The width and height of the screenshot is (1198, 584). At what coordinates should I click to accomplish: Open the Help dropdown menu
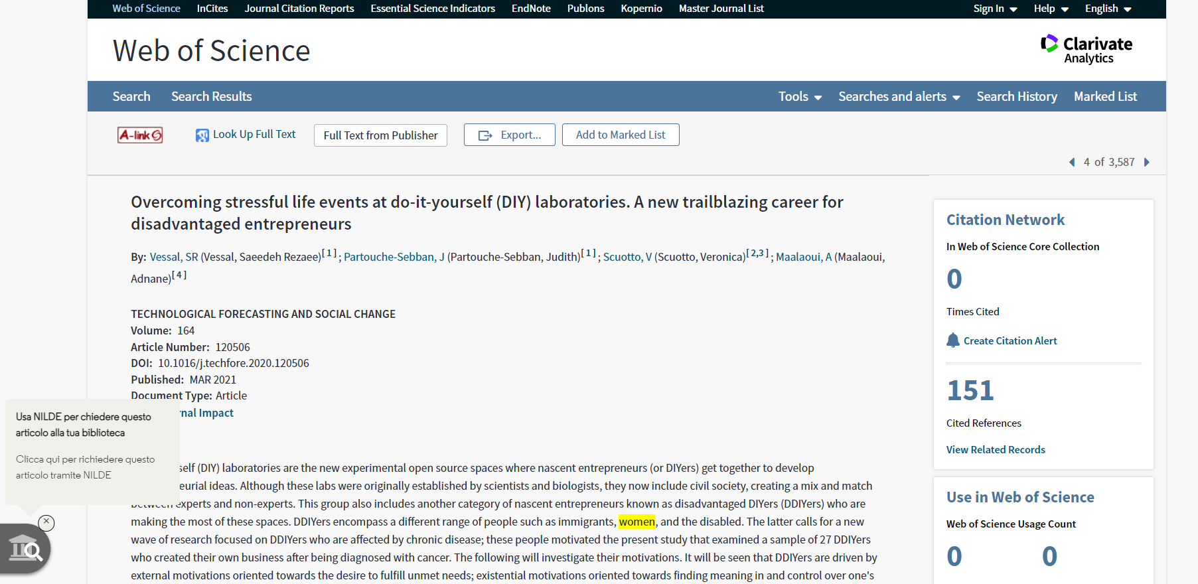pyautogui.click(x=1051, y=9)
